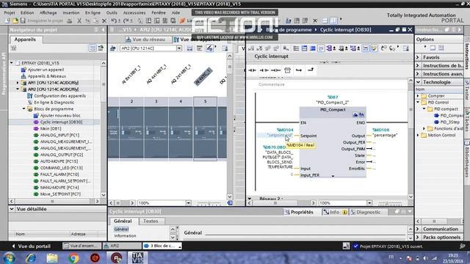
Task: Open the Propriétés tab in inspector
Action: coord(299,212)
